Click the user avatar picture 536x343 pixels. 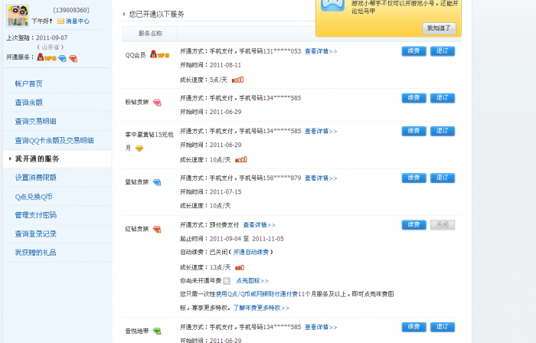click(18, 16)
